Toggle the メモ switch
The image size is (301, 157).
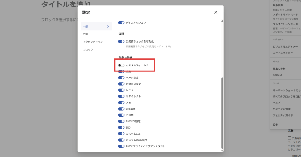[x=121, y=102]
